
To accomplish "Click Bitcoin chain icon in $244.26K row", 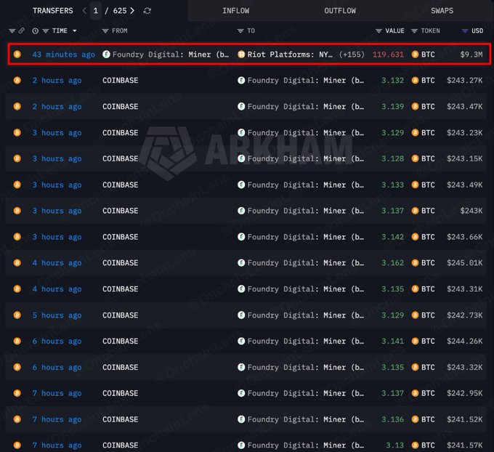I will [17, 341].
